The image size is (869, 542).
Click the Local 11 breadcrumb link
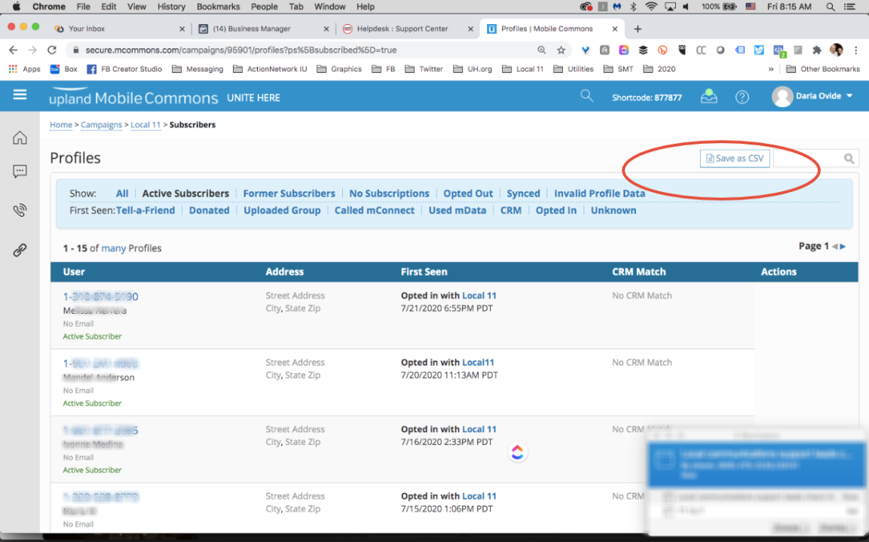click(145, 125)
